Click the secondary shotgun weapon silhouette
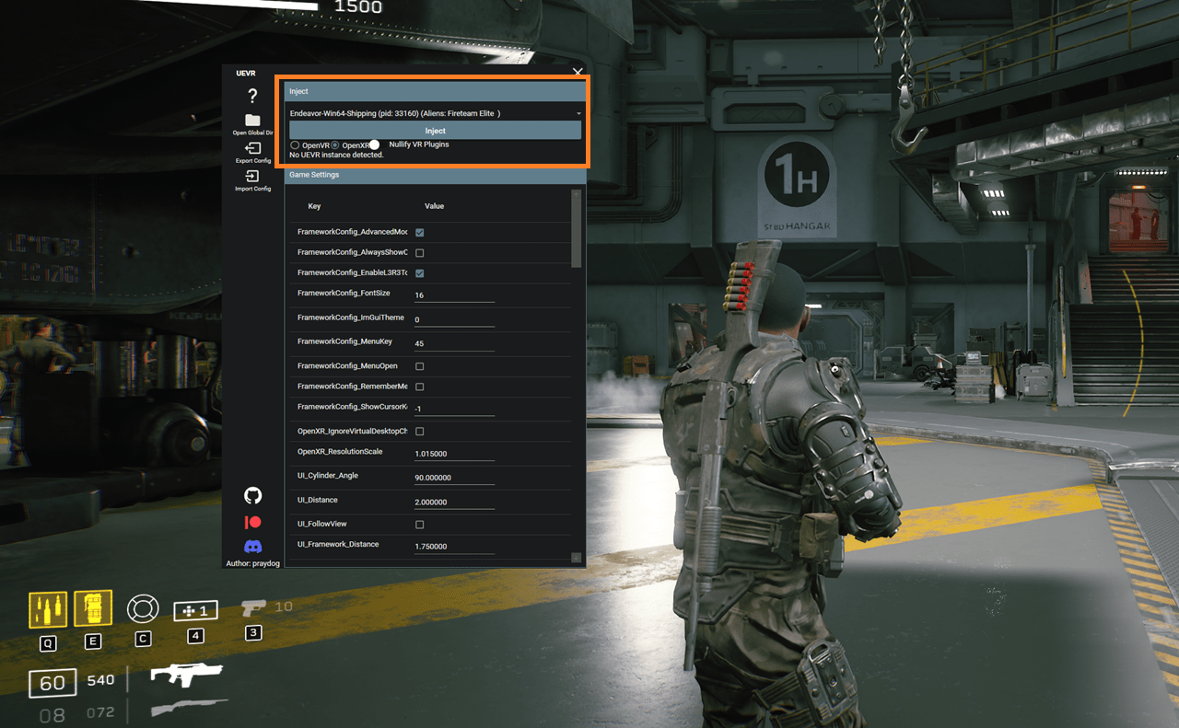Image resolution: width=1179 pixels, height=728 pixels. [x=189, y=707]
